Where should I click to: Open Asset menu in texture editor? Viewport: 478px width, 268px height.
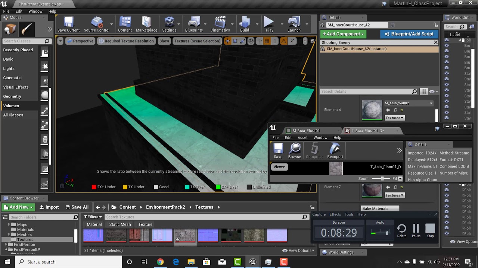point(302,138)
